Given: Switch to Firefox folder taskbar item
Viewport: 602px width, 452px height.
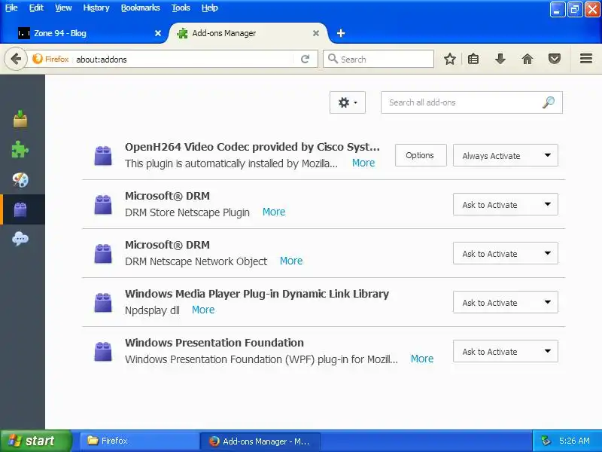Looking at the screenshot, I should point(139,441).
